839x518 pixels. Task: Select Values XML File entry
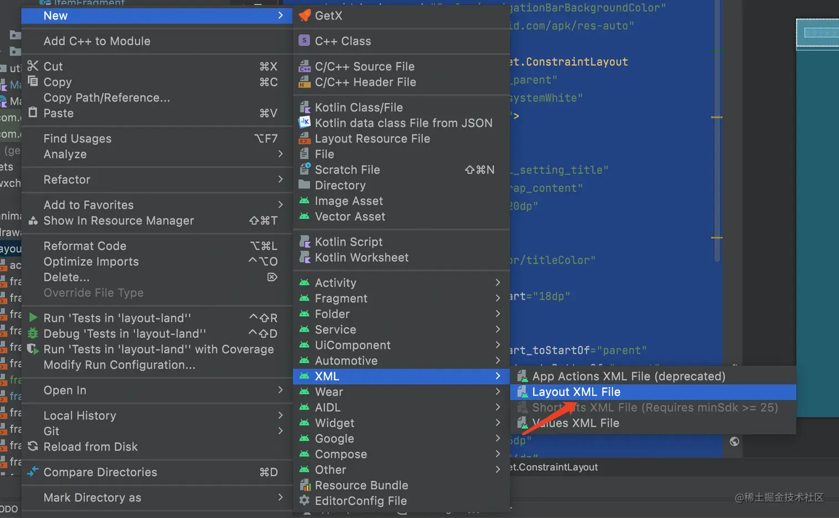tap(576, 423)
